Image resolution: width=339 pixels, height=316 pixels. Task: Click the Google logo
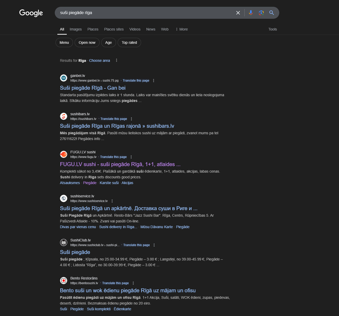pyautogui.click(x=31, y=13)
